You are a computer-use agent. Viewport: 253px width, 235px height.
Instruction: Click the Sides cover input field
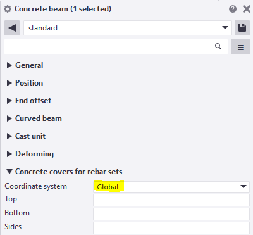(171, 228)
